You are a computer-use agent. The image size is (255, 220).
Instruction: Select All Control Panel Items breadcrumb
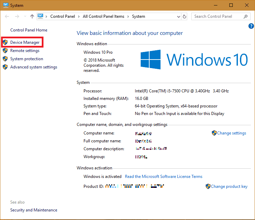[x=103, y=16]
